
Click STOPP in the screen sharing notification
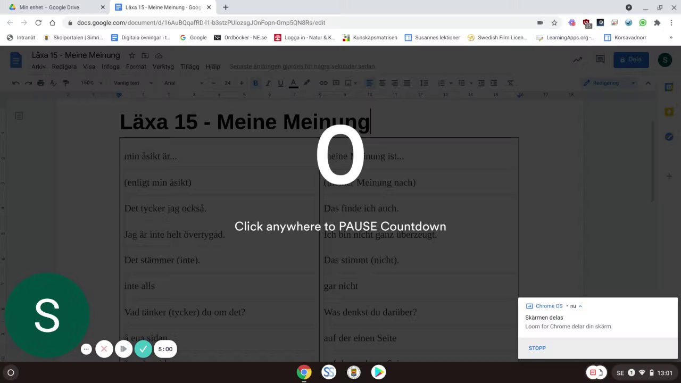point(537,348)
